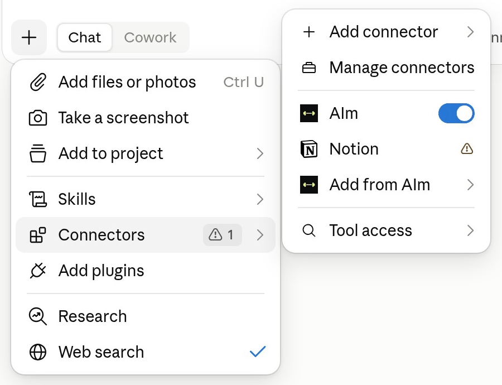502x385 pixels.
Task: Click the plus icon next to Add connector
Action: (309, 32)
